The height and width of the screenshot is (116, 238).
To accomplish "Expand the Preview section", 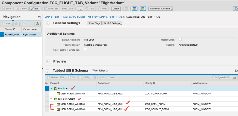I will (x=48, y=61).
